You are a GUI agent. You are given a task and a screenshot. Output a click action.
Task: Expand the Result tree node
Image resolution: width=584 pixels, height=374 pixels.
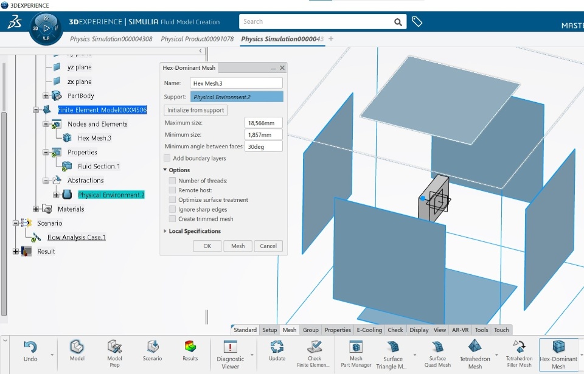click(x=16, y=251)
